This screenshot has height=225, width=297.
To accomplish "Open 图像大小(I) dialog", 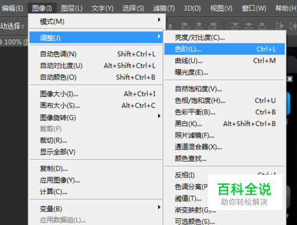I will [96, 94].
